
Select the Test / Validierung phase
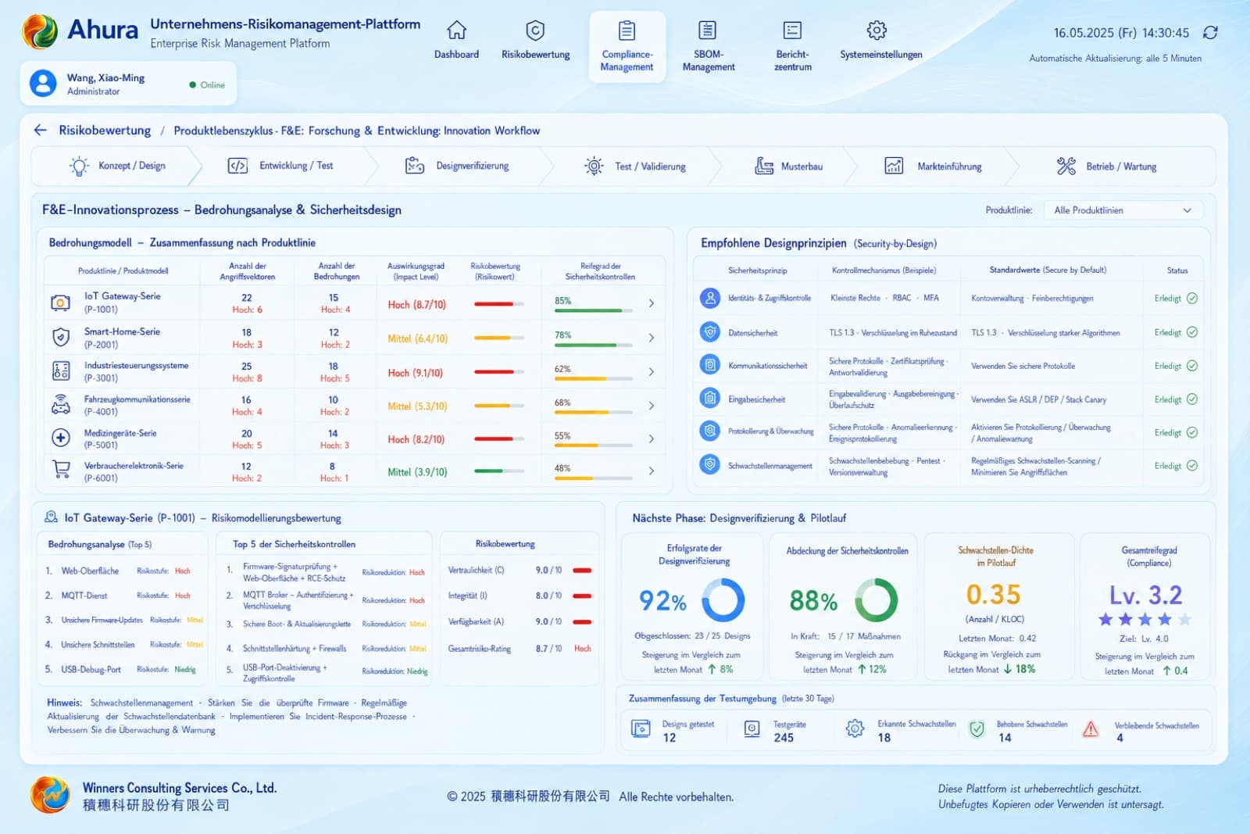[x=635, y=166]
